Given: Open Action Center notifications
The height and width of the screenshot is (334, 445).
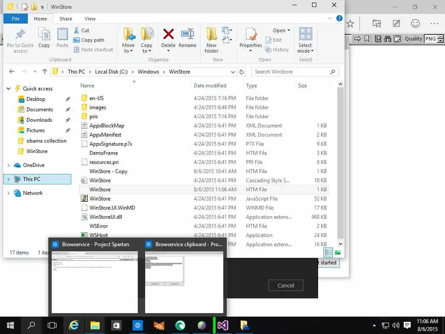Looking at the screenshot, I should [x=407, y=325].
